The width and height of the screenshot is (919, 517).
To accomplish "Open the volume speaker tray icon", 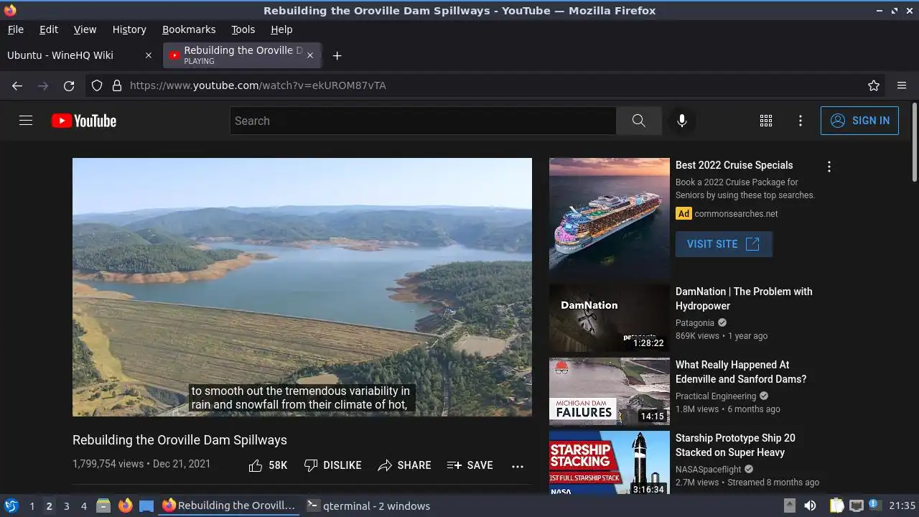I will tap(810, 506).
